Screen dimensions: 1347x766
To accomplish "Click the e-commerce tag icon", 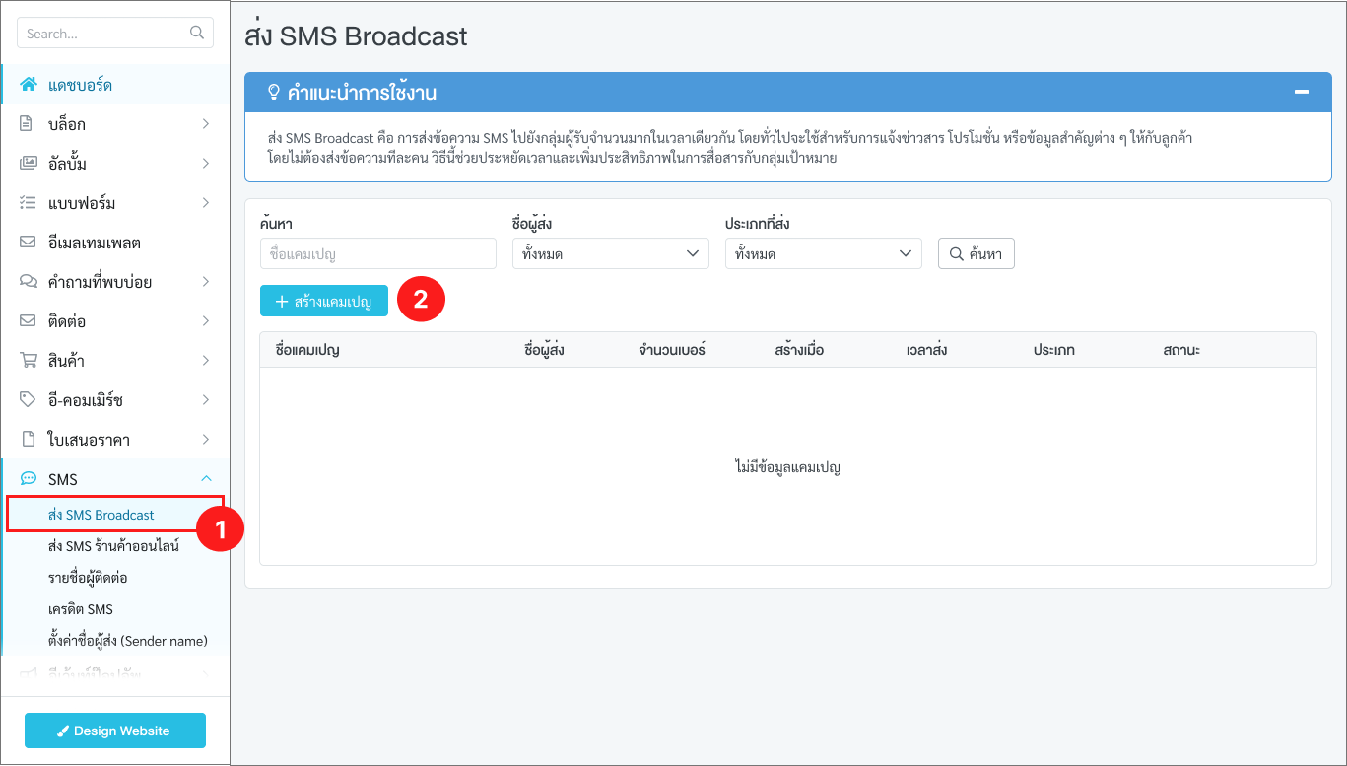I will (29, 400).
